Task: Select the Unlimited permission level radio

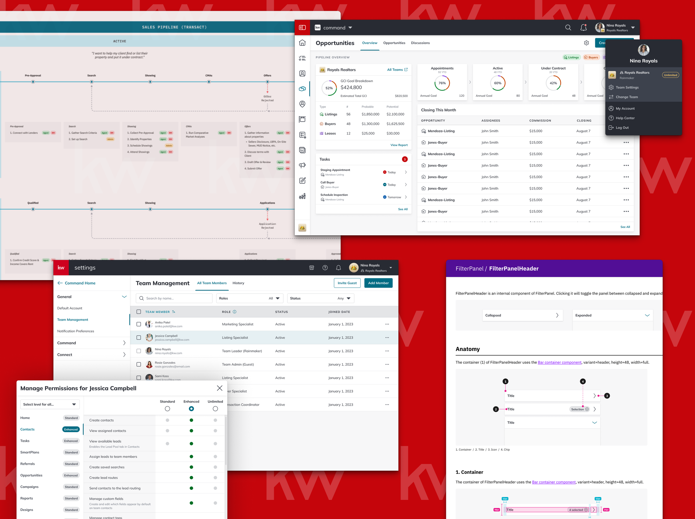Action: (x=215, y=409)
